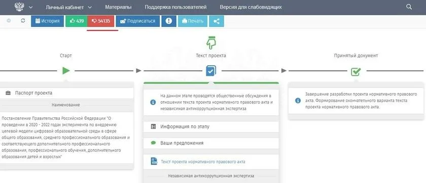Click the История button
Image resolution: width=426 pixels, height=183 pixels.
point(48,21)
